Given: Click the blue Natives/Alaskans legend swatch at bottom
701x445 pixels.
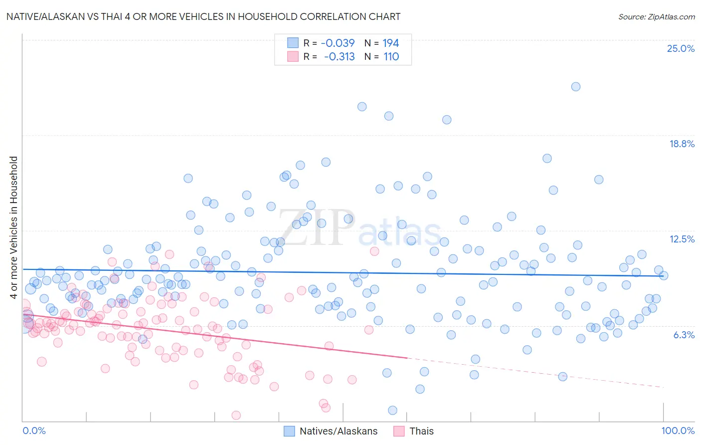Looking at the screenshot, I should coord(289,431).
